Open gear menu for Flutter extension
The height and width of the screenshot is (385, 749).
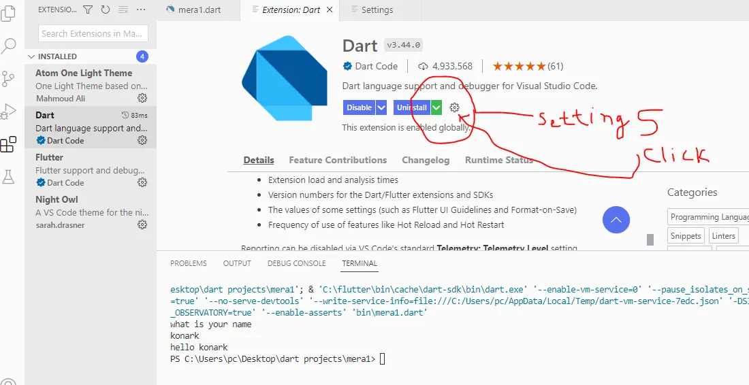(142, 182)
